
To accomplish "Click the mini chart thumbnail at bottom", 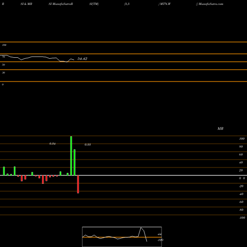I will pos(122,237).
